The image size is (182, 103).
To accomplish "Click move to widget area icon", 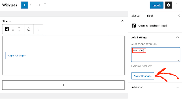I will click(29, 29).
